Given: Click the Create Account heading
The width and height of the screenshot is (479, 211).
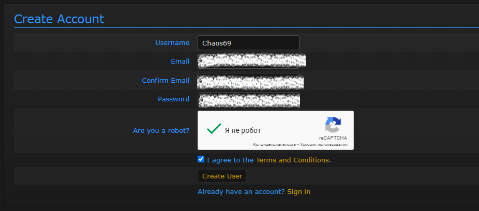Looking at the screenshot, I should coord(59,19).
